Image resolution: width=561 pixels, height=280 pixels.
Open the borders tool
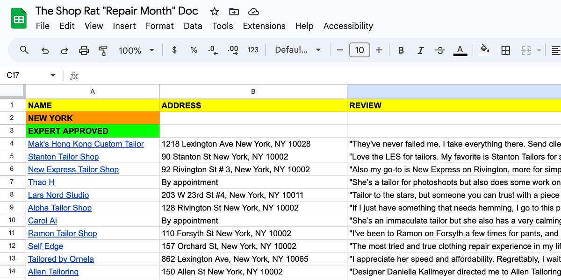(505, 50)
